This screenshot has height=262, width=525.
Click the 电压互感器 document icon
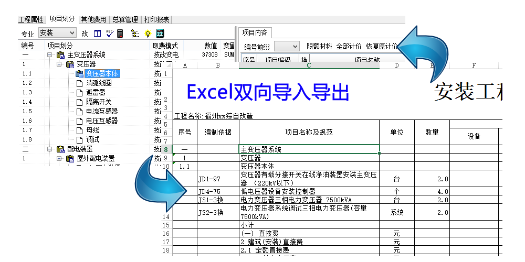tap(79, 121)
